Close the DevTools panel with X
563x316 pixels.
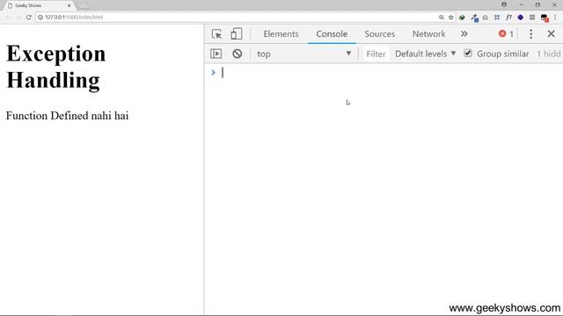tap(552, 34)
